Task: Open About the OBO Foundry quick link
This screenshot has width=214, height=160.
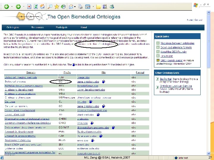Action: [x=174, y=52]
